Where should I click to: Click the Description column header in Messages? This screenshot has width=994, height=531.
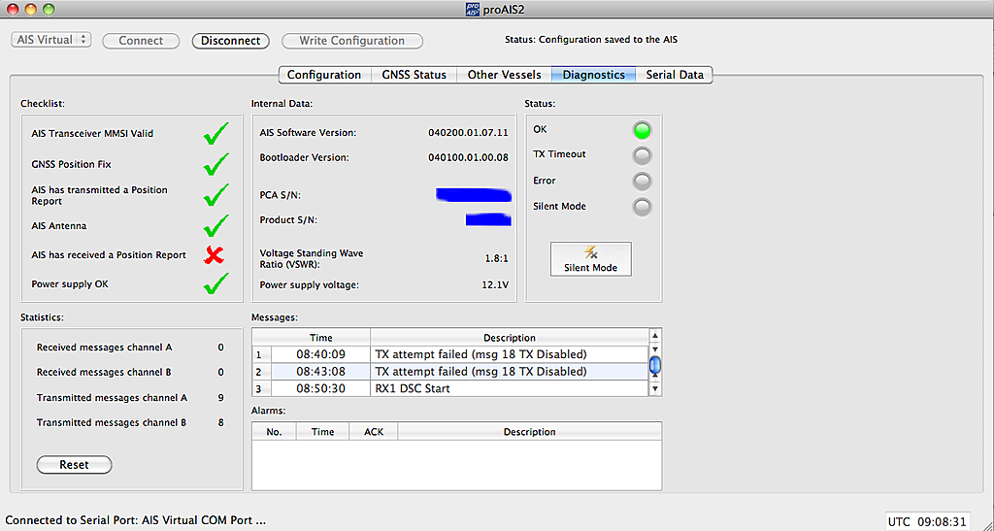[510, 338]
